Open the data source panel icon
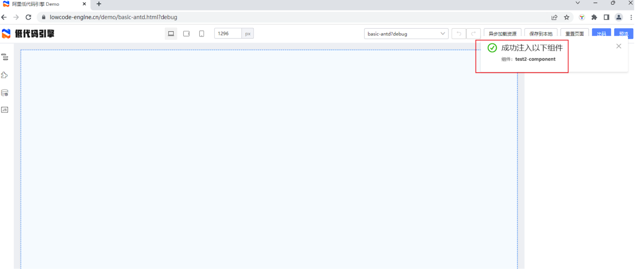Screen dimensions: 637x270 tap(5, 93)
